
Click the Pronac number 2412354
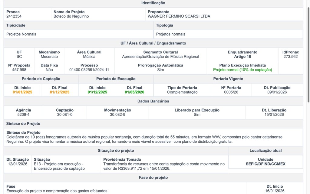click(x=14, y=16)
